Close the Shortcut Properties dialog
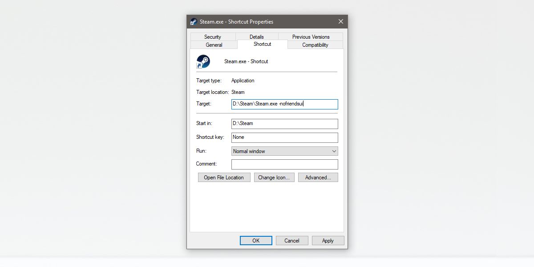Image resolution: width=534 pixels, height=267 pixels. coord(341,21)
